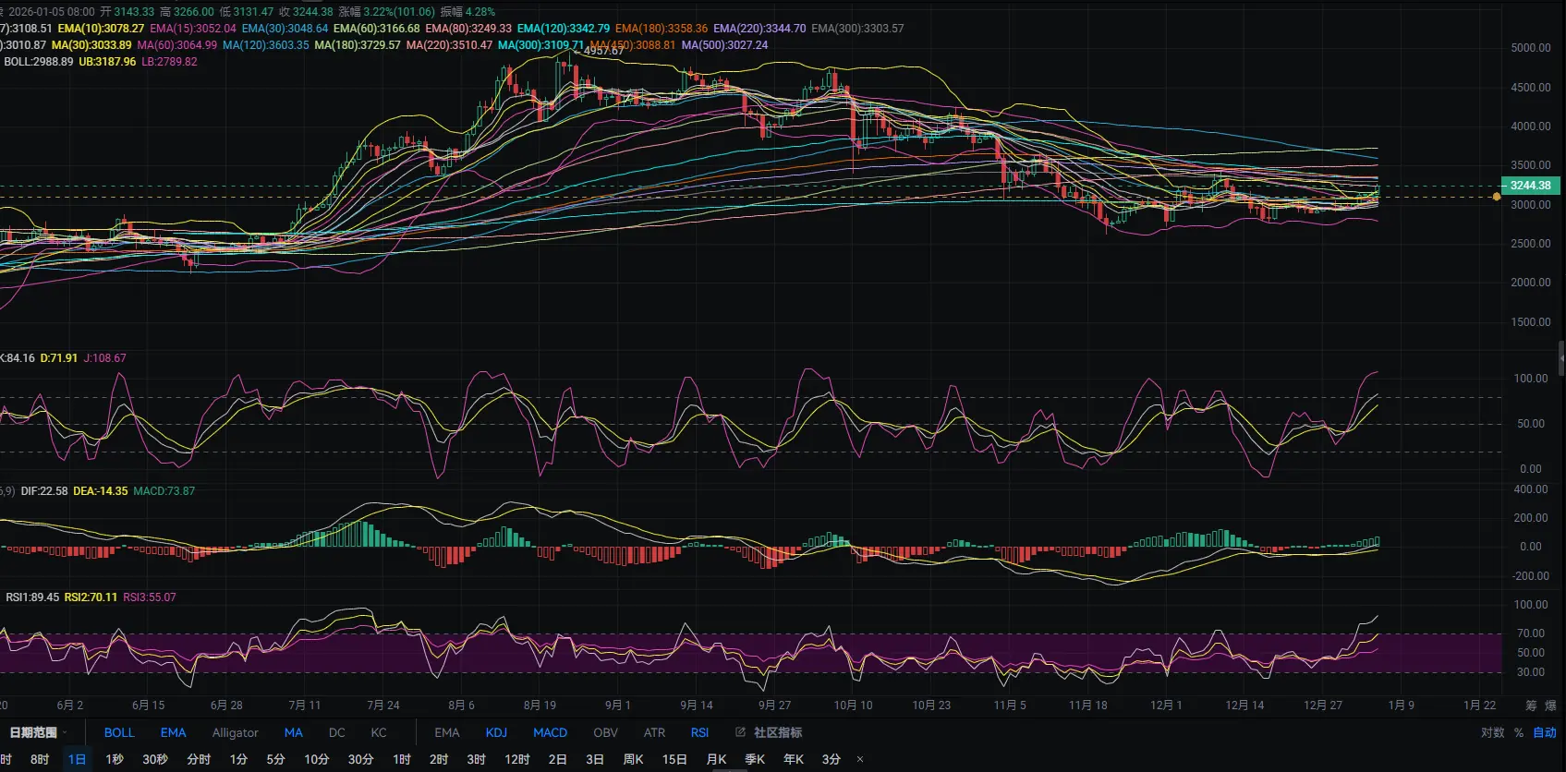
Task: Open the 日期范围 date range dropdown
Action: coord(38,732)
